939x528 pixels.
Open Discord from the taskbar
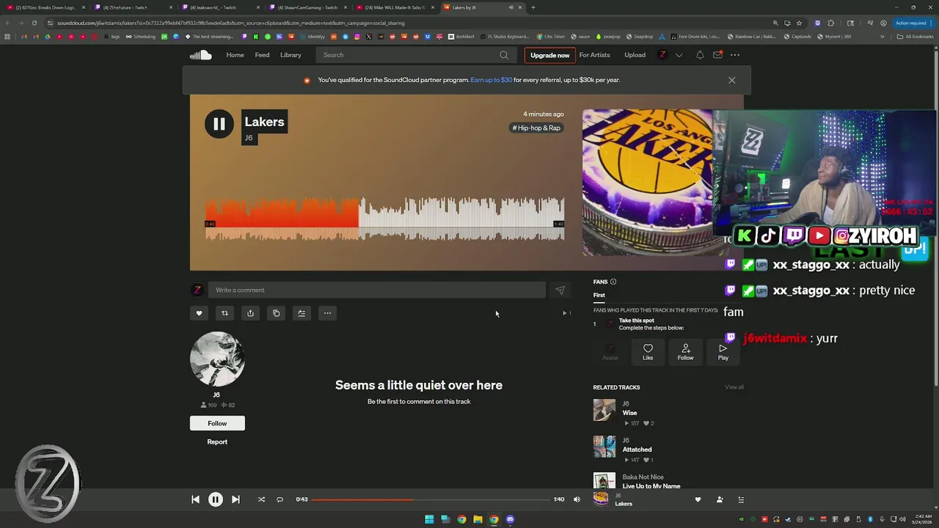(x=510, y=519)
